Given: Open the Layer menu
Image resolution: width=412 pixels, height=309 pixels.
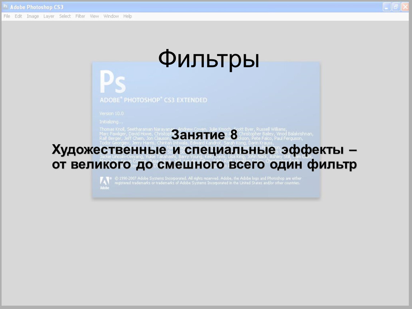Looking at the screenshot, I should click(x=49, y=16).
